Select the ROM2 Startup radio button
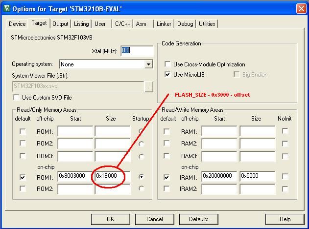The width and height of the screenshot is (309, 229). click(142, 144)
